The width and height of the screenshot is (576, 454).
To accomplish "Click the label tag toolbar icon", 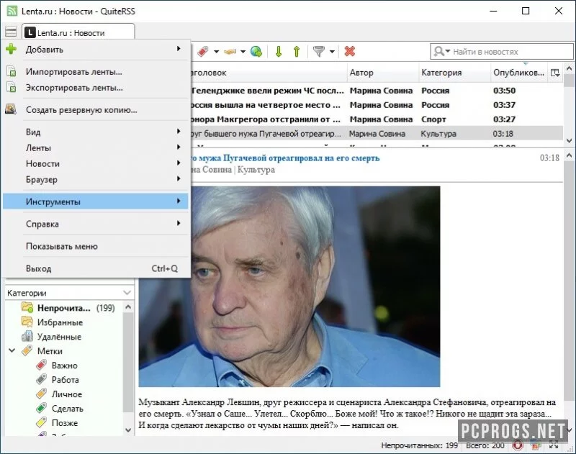I will [x=203, y=51].
